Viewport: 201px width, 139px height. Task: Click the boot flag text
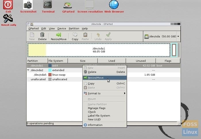click(159, 66)
